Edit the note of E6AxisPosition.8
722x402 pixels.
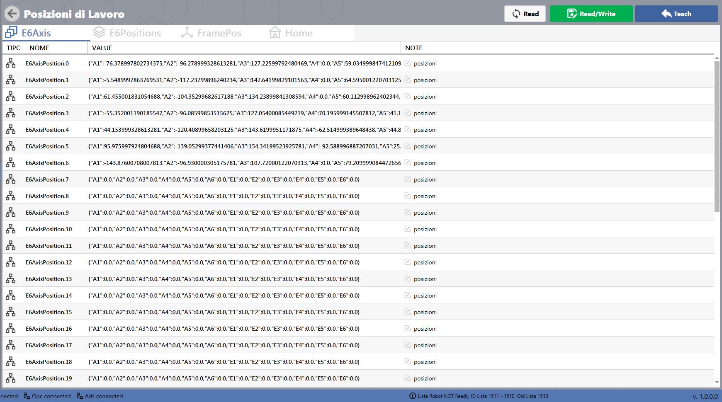click(x=408, y=196)
